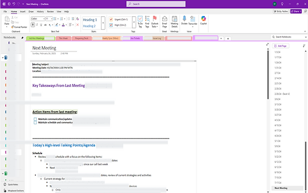Sort pages in the page list
Image resolution: width=308 pixels, height=193 pixels.
click(304, 46)
